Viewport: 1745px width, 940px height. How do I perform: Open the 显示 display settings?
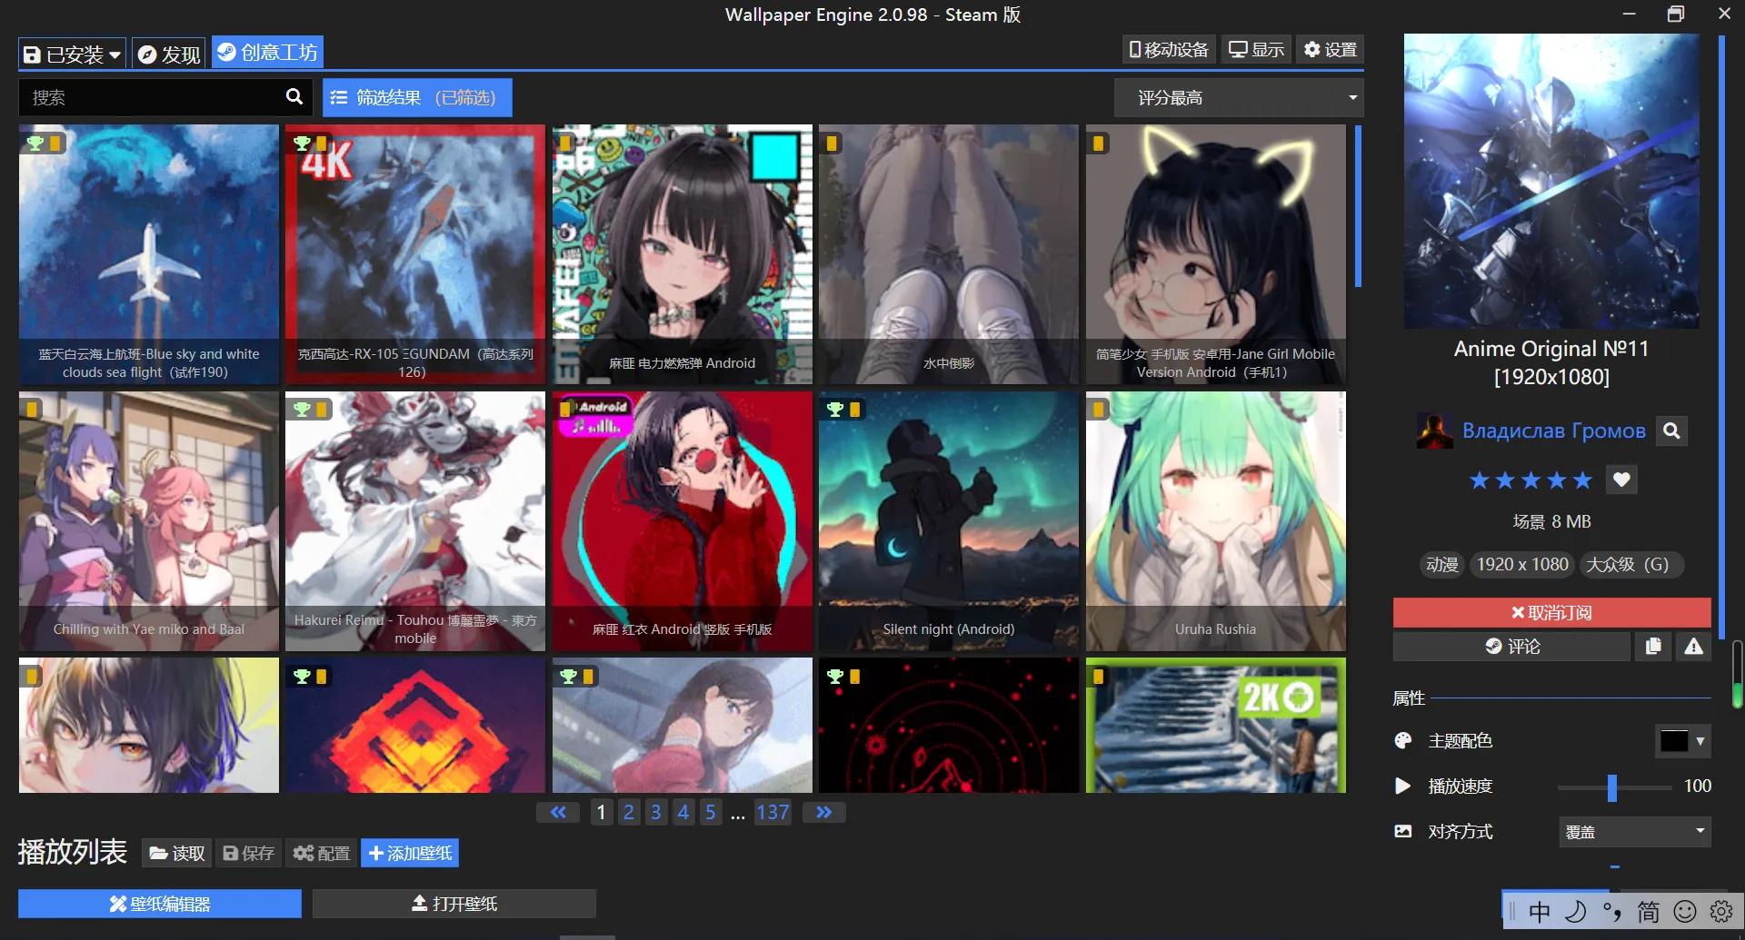(1256, 49)
